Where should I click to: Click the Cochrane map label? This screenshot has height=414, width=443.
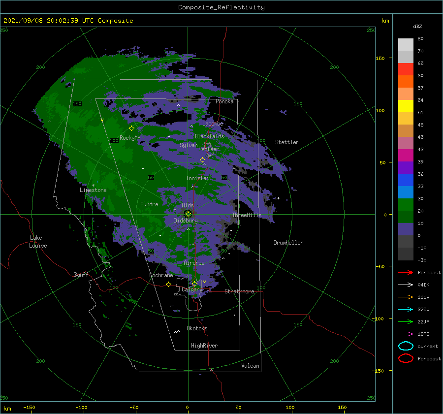tap(161, 275)
